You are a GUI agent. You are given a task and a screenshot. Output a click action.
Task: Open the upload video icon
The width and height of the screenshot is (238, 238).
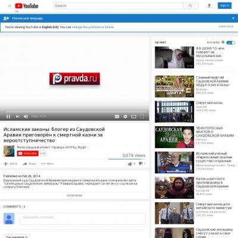209,6
